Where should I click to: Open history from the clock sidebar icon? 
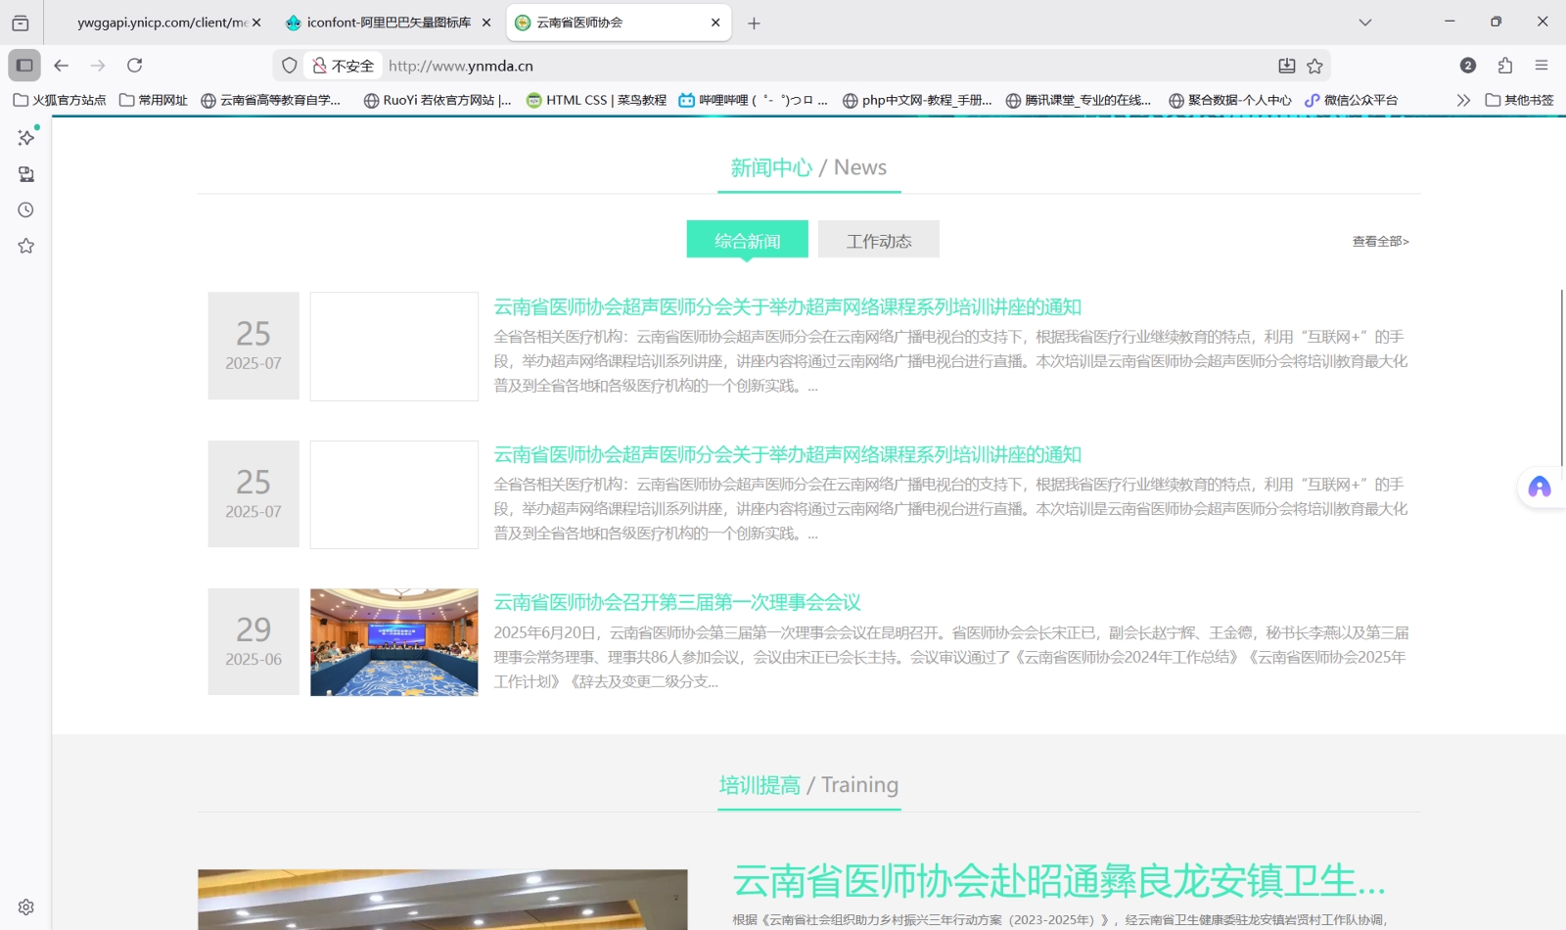click(x=25, y=209)
